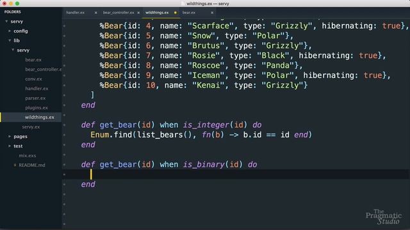Open plugins.ex in the sidebar

coord(37,107)
